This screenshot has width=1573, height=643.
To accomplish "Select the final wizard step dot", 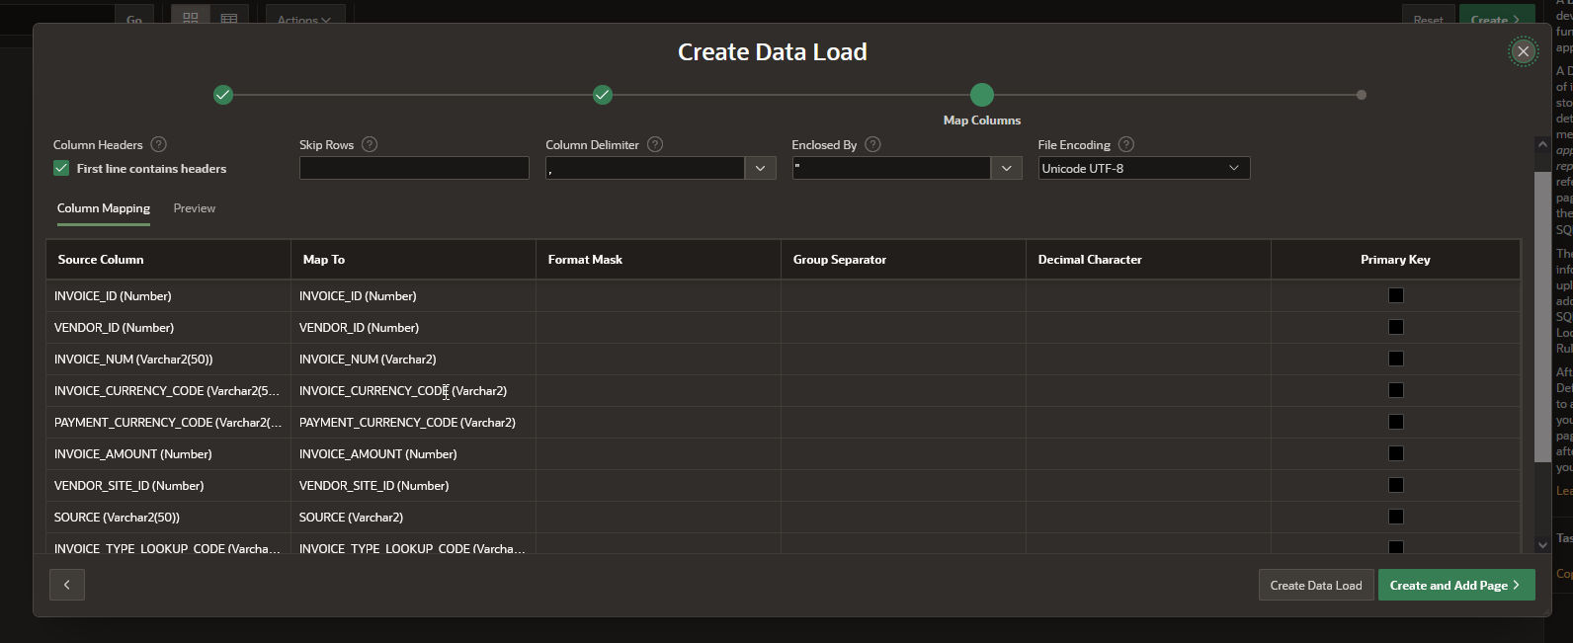I will pyautogui.click(x=1362, y=95).
